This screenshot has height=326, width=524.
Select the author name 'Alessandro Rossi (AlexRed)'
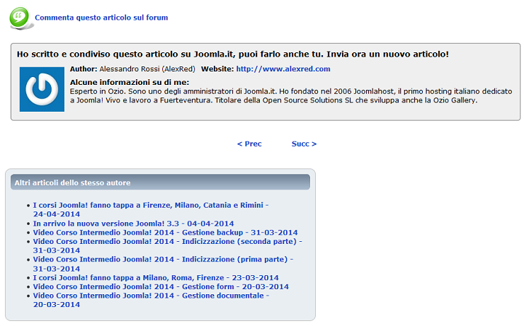147,69
